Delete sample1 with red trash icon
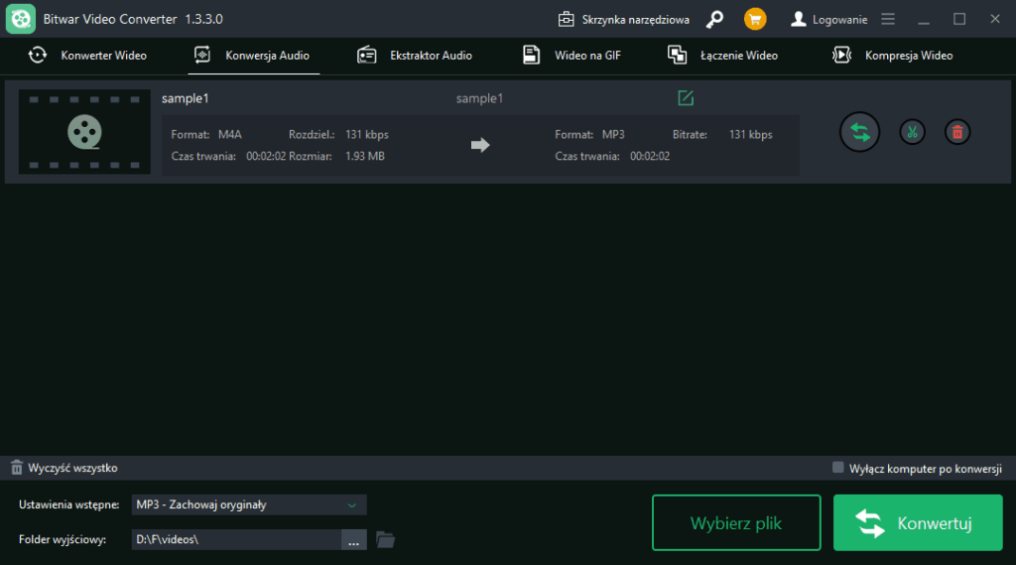Viewport: 1016px width, 565px height. tap(957, 132)
